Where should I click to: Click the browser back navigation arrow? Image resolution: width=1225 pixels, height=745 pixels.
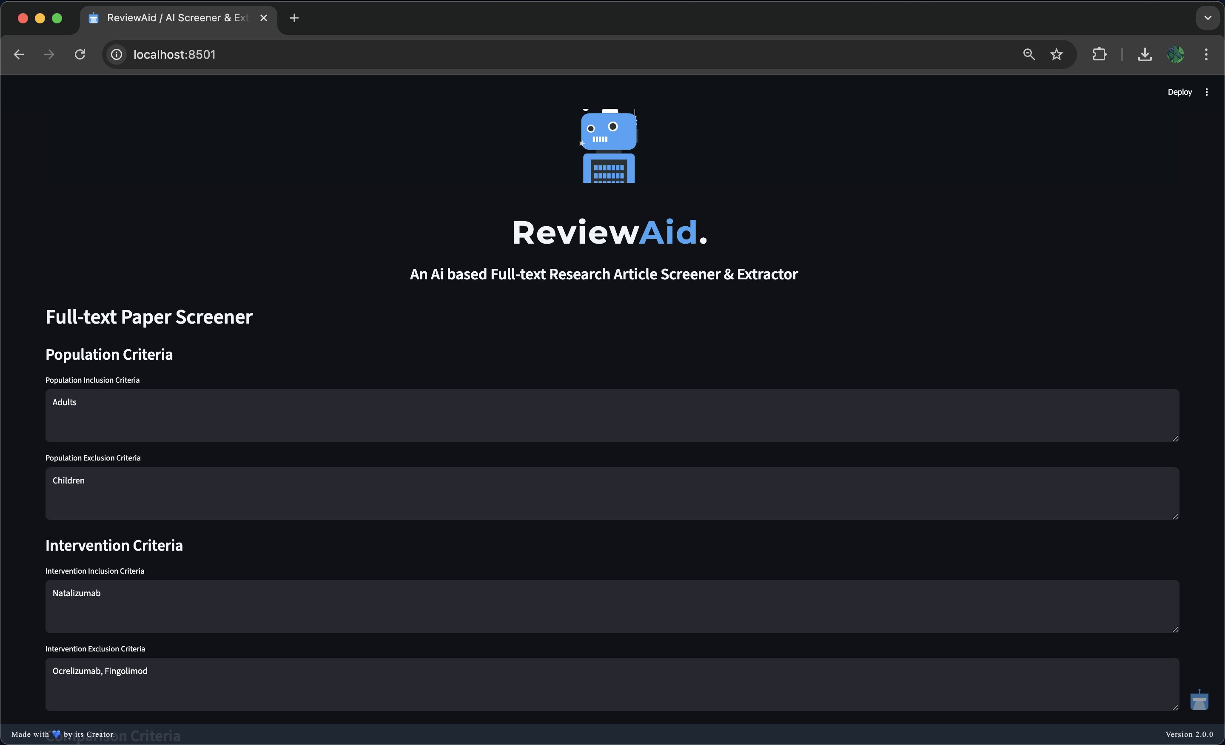pos(19,54)
